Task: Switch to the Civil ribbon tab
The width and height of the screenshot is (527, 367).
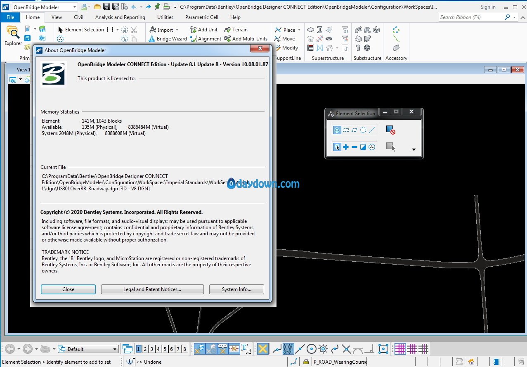Action: pyautogui.click(x=78, y=17)
